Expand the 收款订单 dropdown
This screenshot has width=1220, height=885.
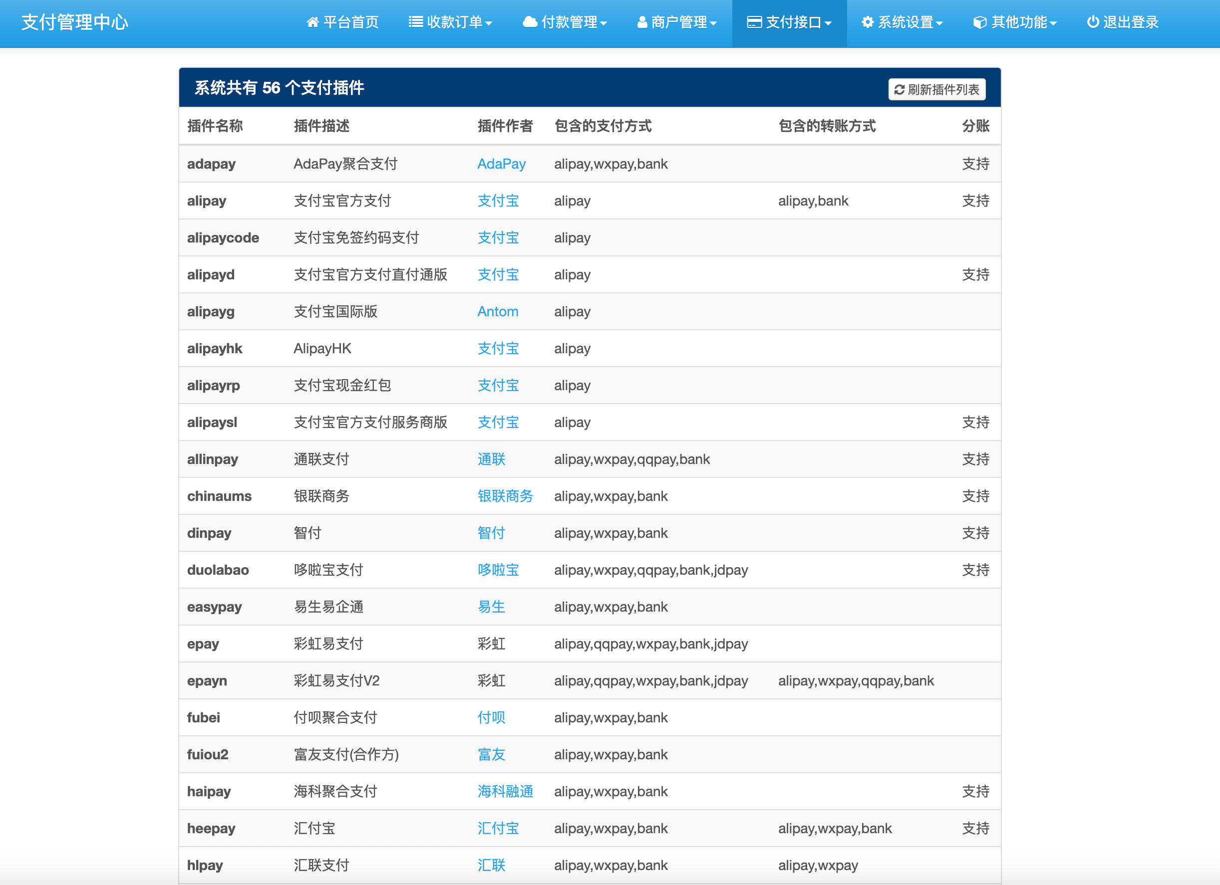451,22
